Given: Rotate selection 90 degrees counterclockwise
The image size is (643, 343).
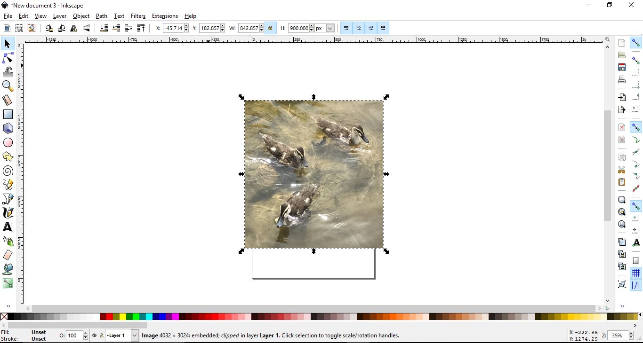Looking at the screenshot, I should point(49,28).
